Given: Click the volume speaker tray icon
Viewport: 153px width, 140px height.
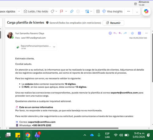Looking at the screenshot, I should (x=121, y=135).
